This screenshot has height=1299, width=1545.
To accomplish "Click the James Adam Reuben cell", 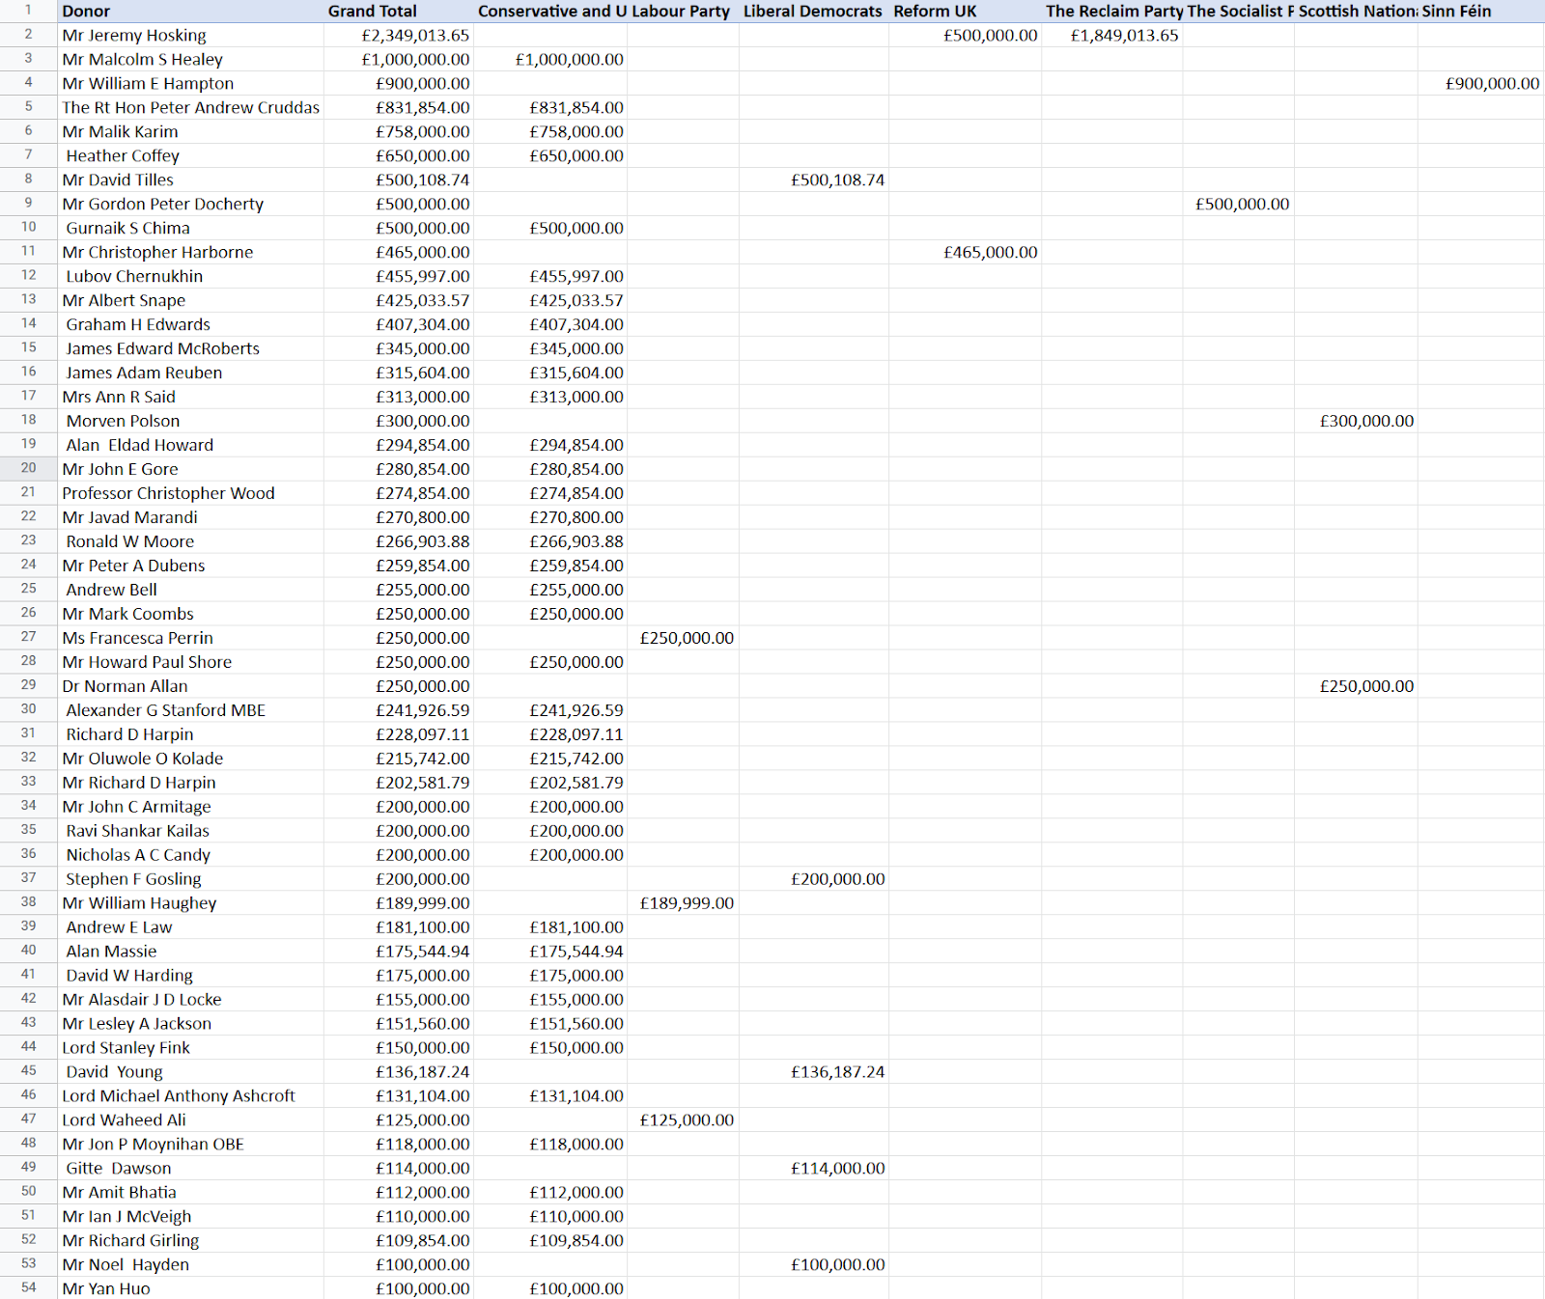I will (190, 373).
